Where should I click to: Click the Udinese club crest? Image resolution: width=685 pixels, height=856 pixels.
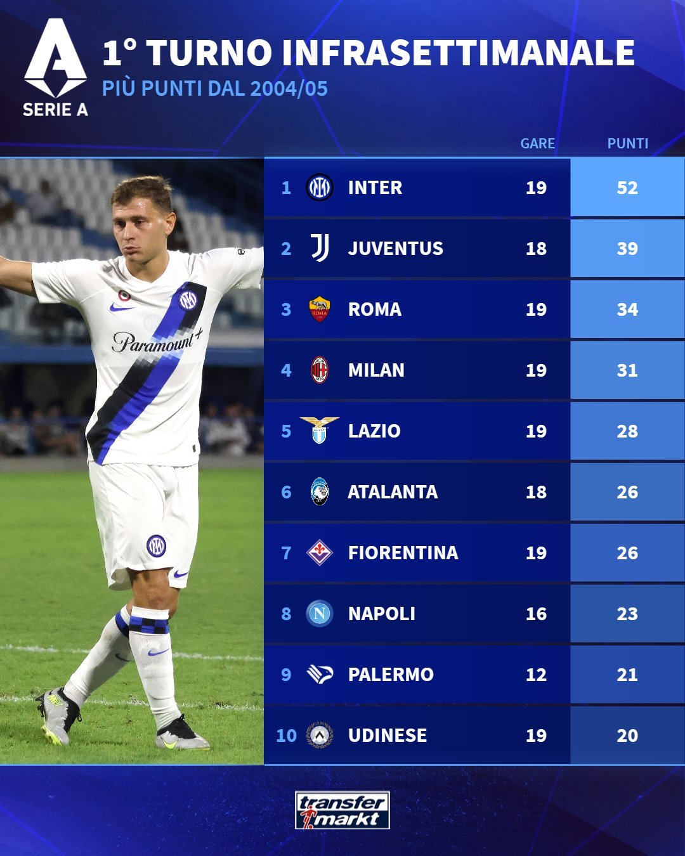coord(320,735)
